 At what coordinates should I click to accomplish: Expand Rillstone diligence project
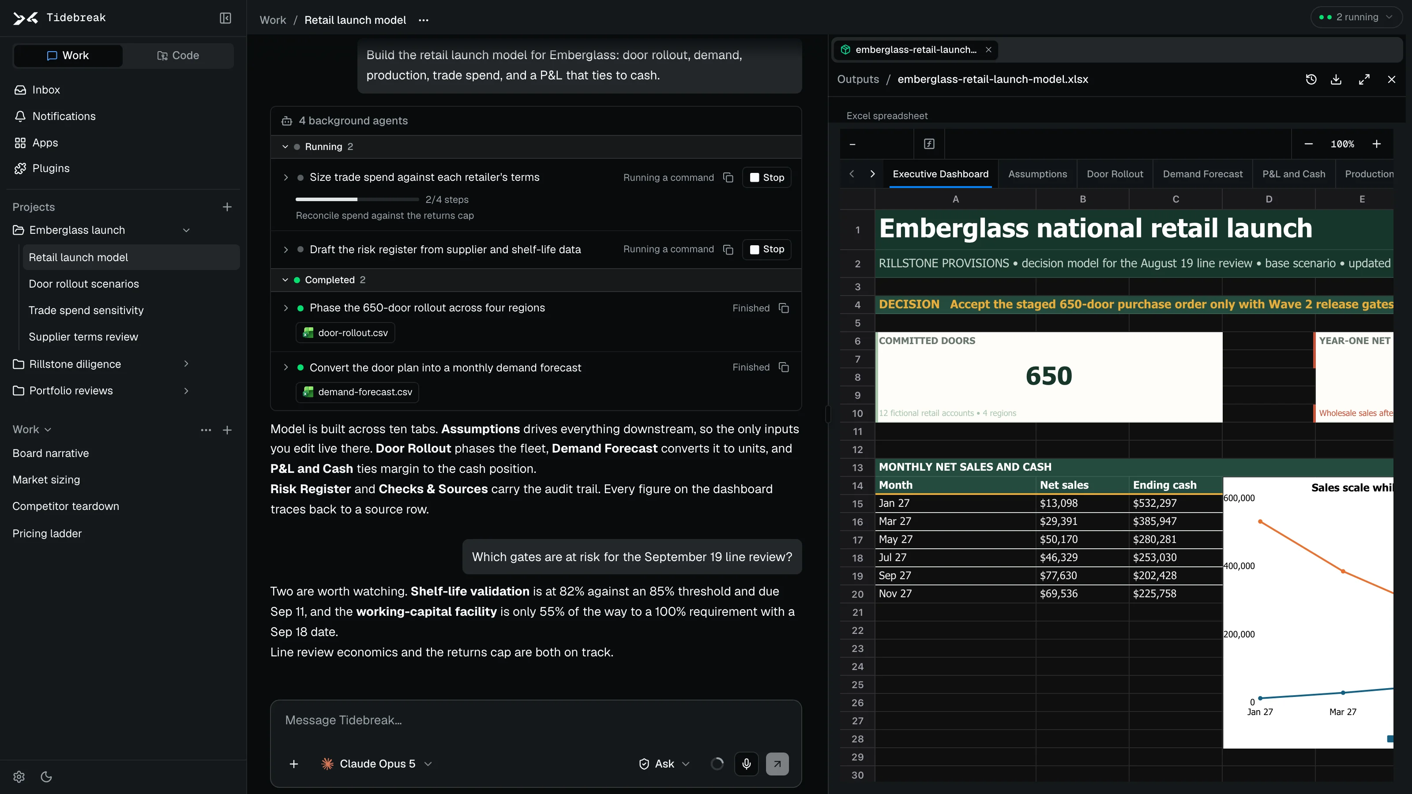[x=186, y=364]
